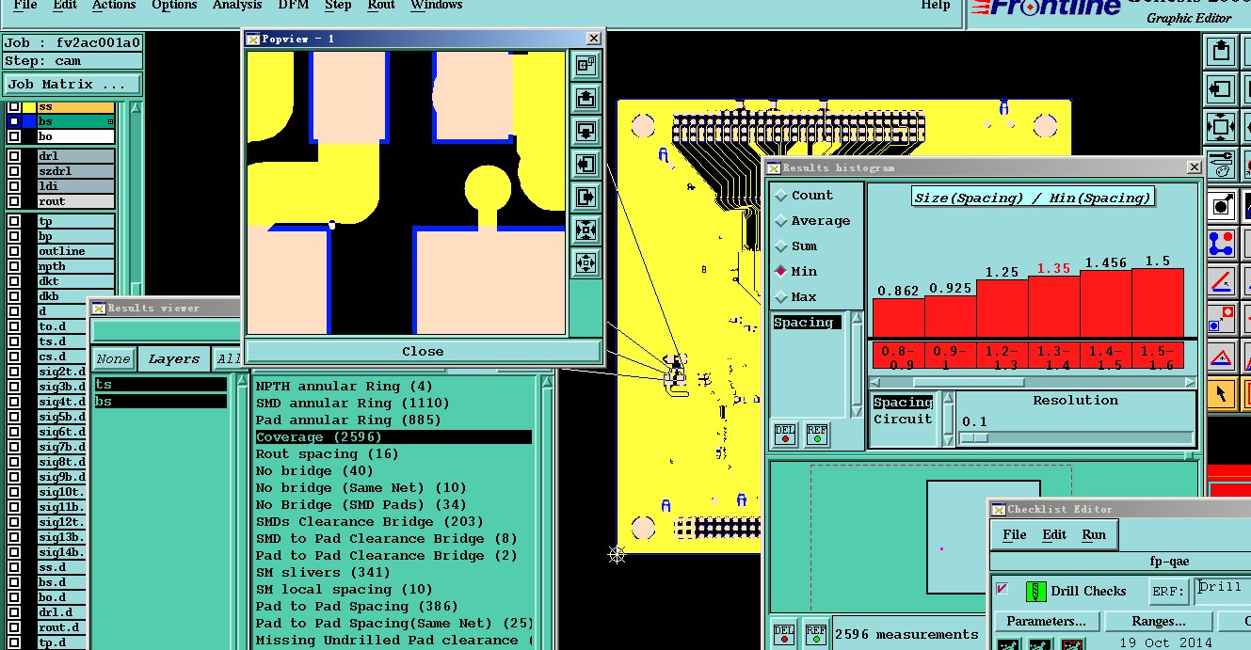Toggle the checkbox beside the outline layer
Viewport: 1251px width, 650px height.
pyautogui.click(x=14, y=252)
